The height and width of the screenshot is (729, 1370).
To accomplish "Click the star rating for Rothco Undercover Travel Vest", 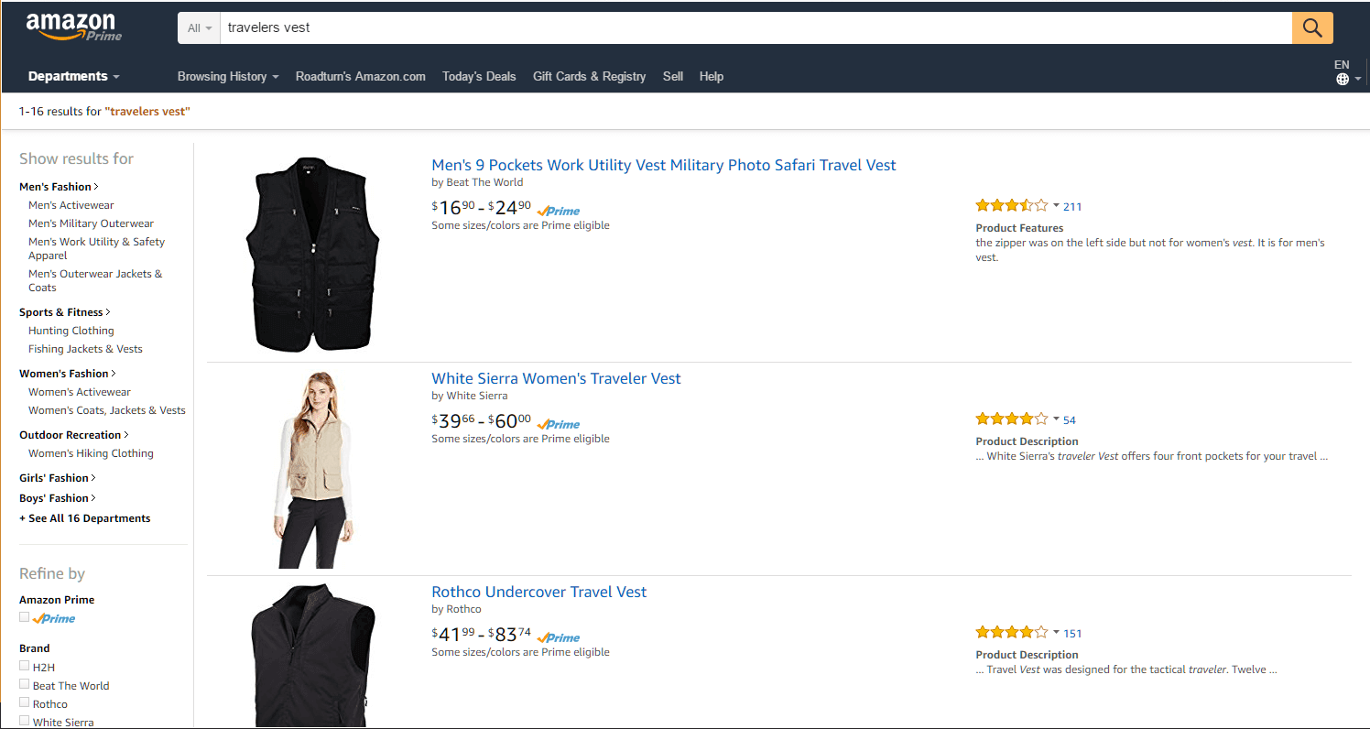I will [1012, 631].
